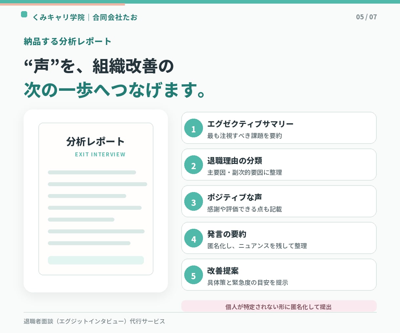Click the footer text 退職者面談（エグジットインタビュー）代行サービス
The image size is (400, 333).
point(94,321)
